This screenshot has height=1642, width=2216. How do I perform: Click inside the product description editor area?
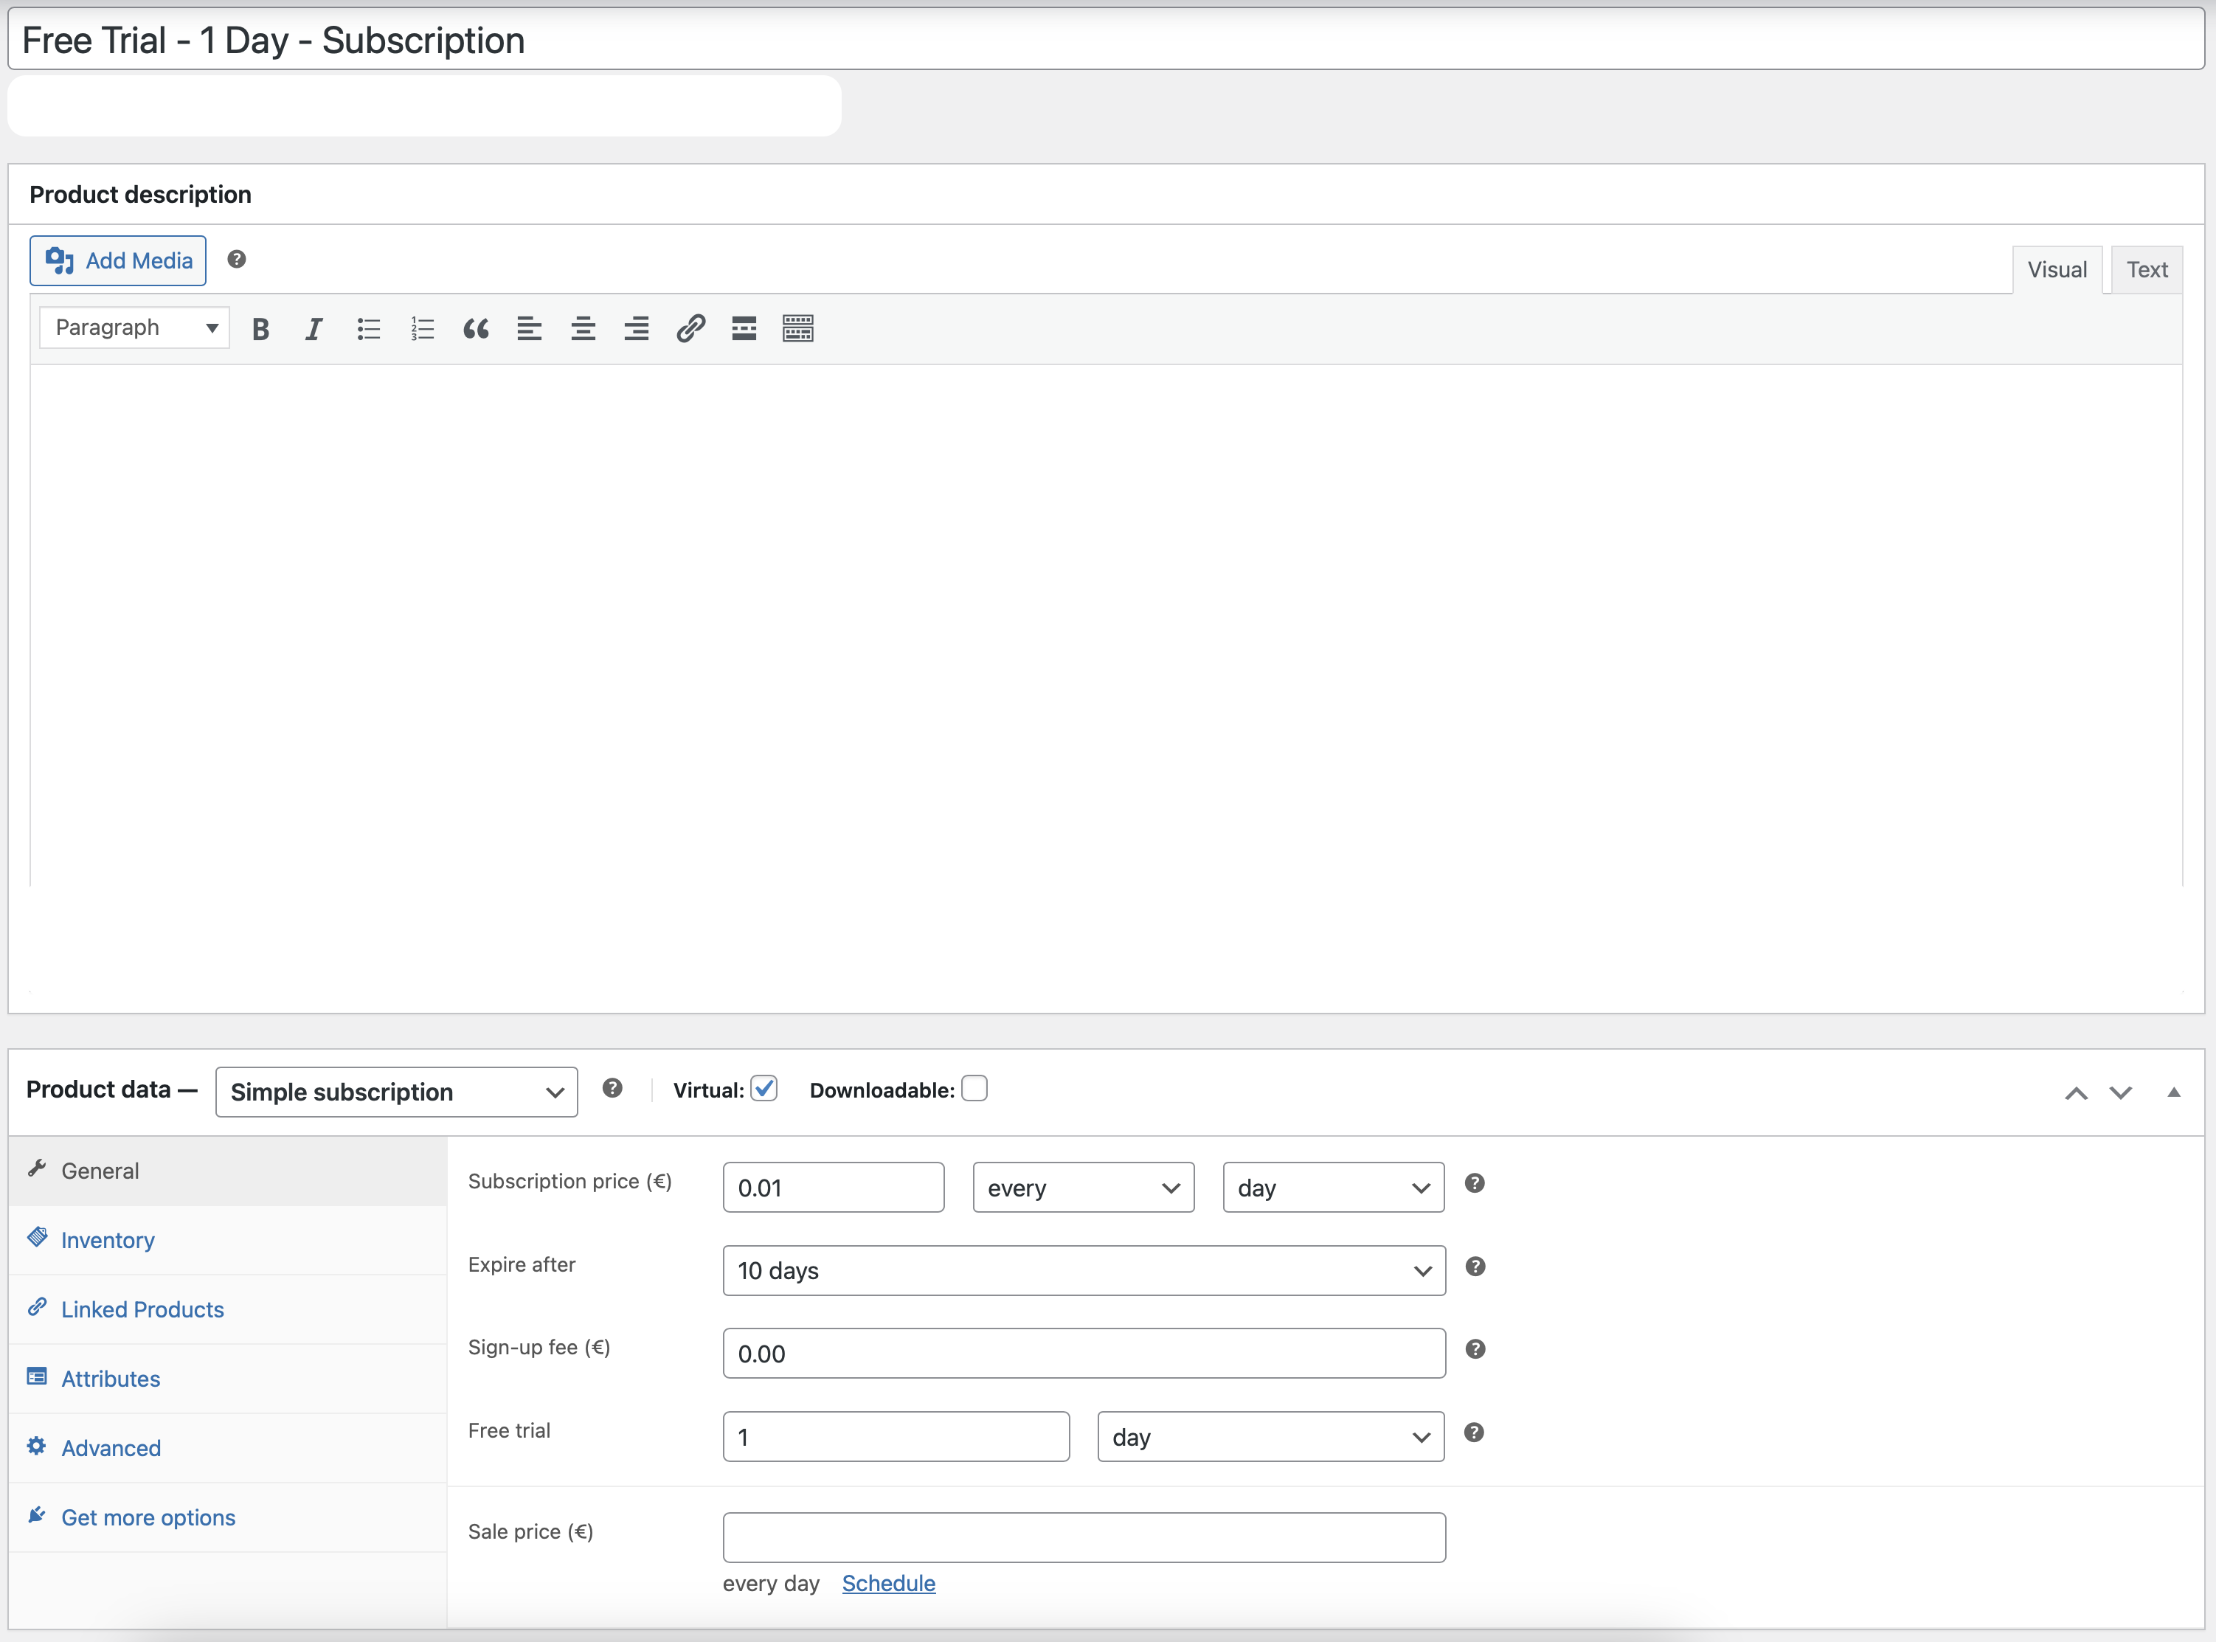pos(1106,626)
